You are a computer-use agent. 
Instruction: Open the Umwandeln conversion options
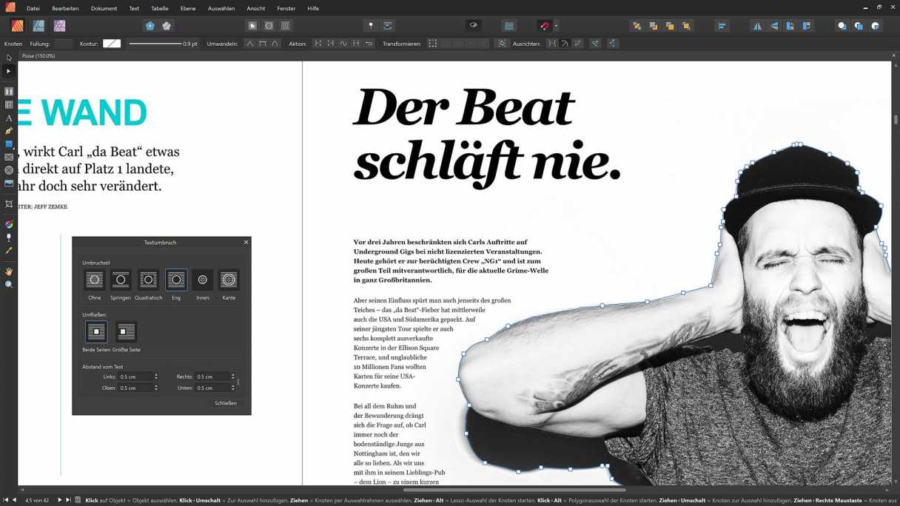(250, 44)
